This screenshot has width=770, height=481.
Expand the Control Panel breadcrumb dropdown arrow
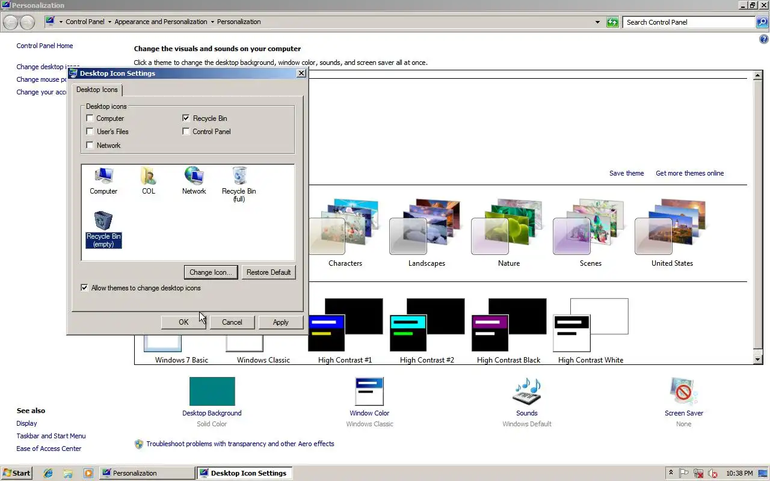click(109, 22)
